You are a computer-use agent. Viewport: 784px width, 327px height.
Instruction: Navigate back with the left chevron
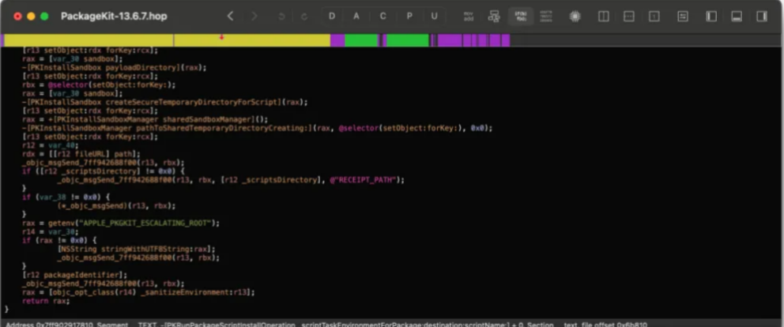[230, 17]
